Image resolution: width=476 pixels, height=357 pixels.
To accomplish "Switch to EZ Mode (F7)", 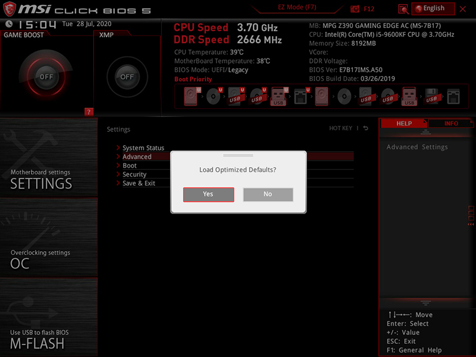I will click(x=297, y=8).
